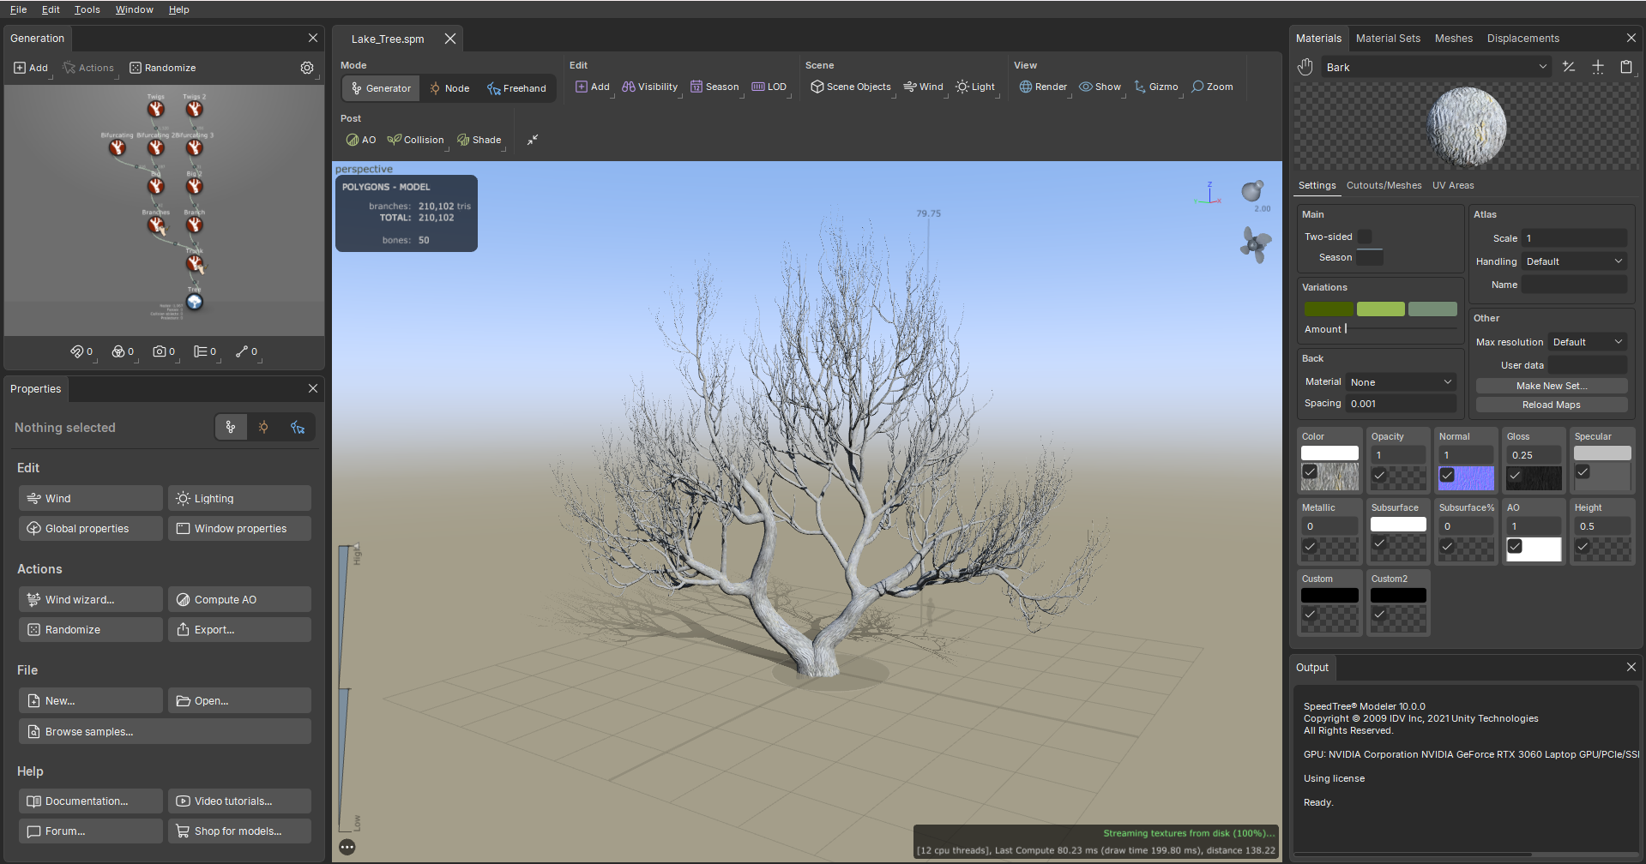Click the fan icon in viewport

1255,245
